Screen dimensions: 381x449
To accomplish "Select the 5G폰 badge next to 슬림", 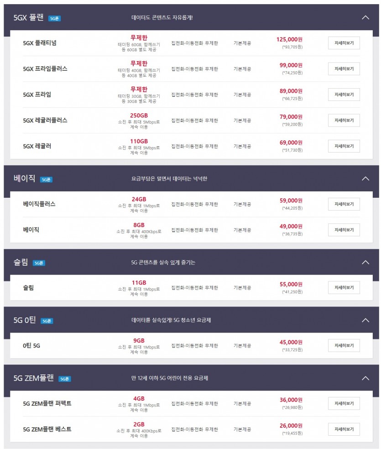I will pos(39,263).
